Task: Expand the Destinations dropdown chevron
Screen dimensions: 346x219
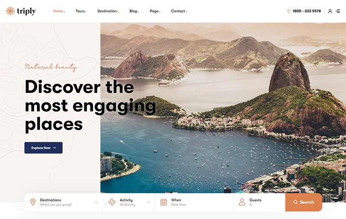Action: pos(96,202)
